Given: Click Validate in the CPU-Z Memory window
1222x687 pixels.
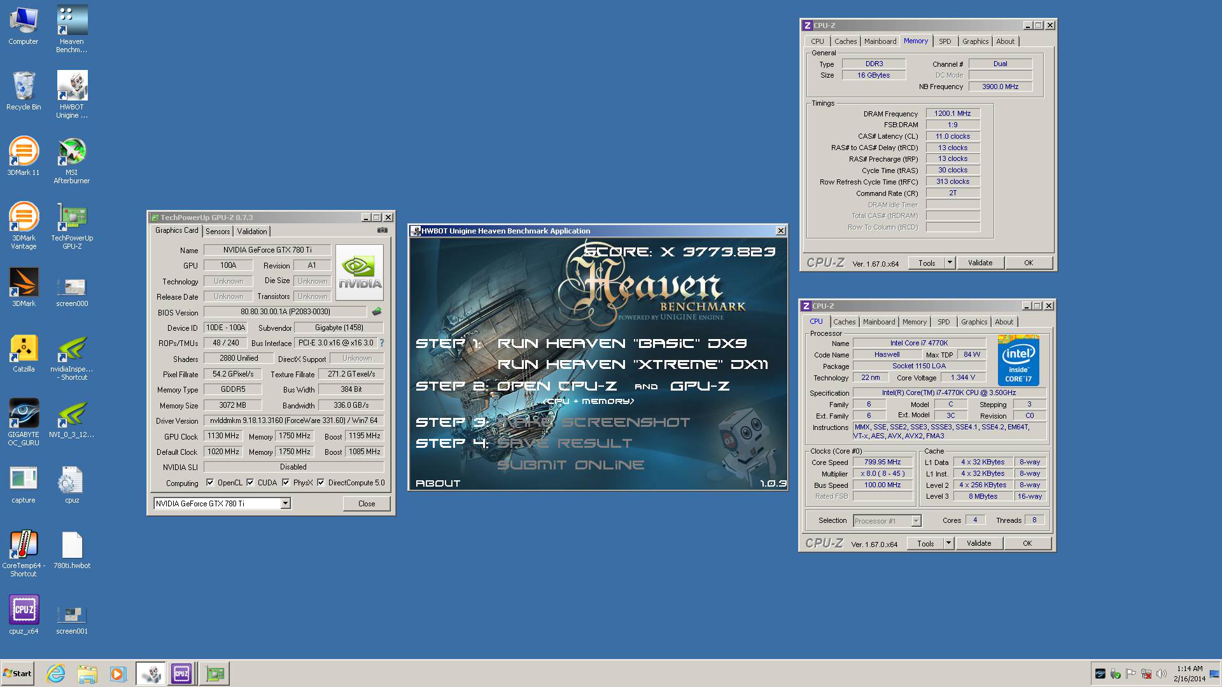Looking at the screenshot, I should pyautogui.click(x=980, y=263).
